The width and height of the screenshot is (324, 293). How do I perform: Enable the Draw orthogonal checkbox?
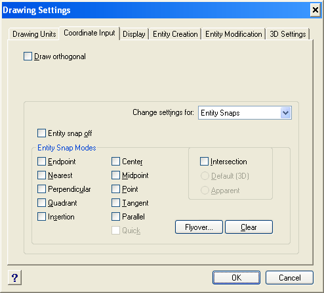point(28,56)
